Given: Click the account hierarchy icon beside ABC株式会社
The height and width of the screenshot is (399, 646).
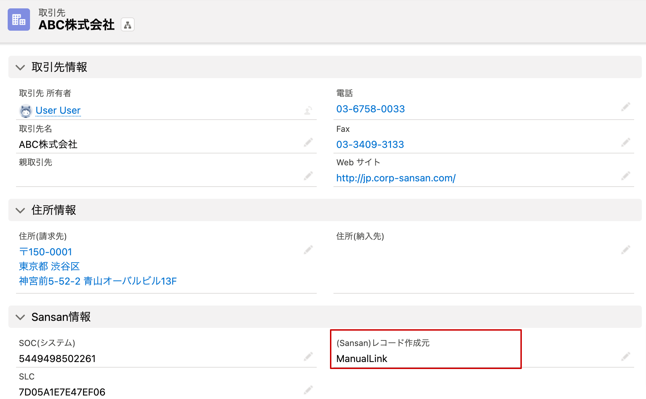Looking at the screenshot, I should click(128, 25).
